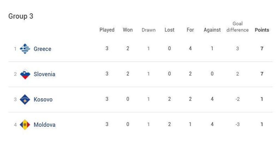Click Moldova's goal difference value -3
Viewport: 280px width, 145px height.
click(x=237, y=125)
